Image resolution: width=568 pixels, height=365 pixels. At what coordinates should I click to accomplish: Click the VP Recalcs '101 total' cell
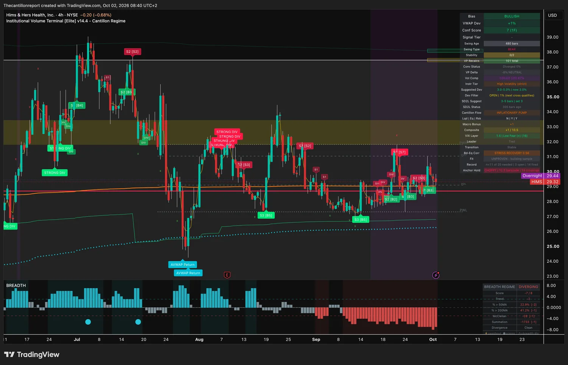tap(512, 61)
